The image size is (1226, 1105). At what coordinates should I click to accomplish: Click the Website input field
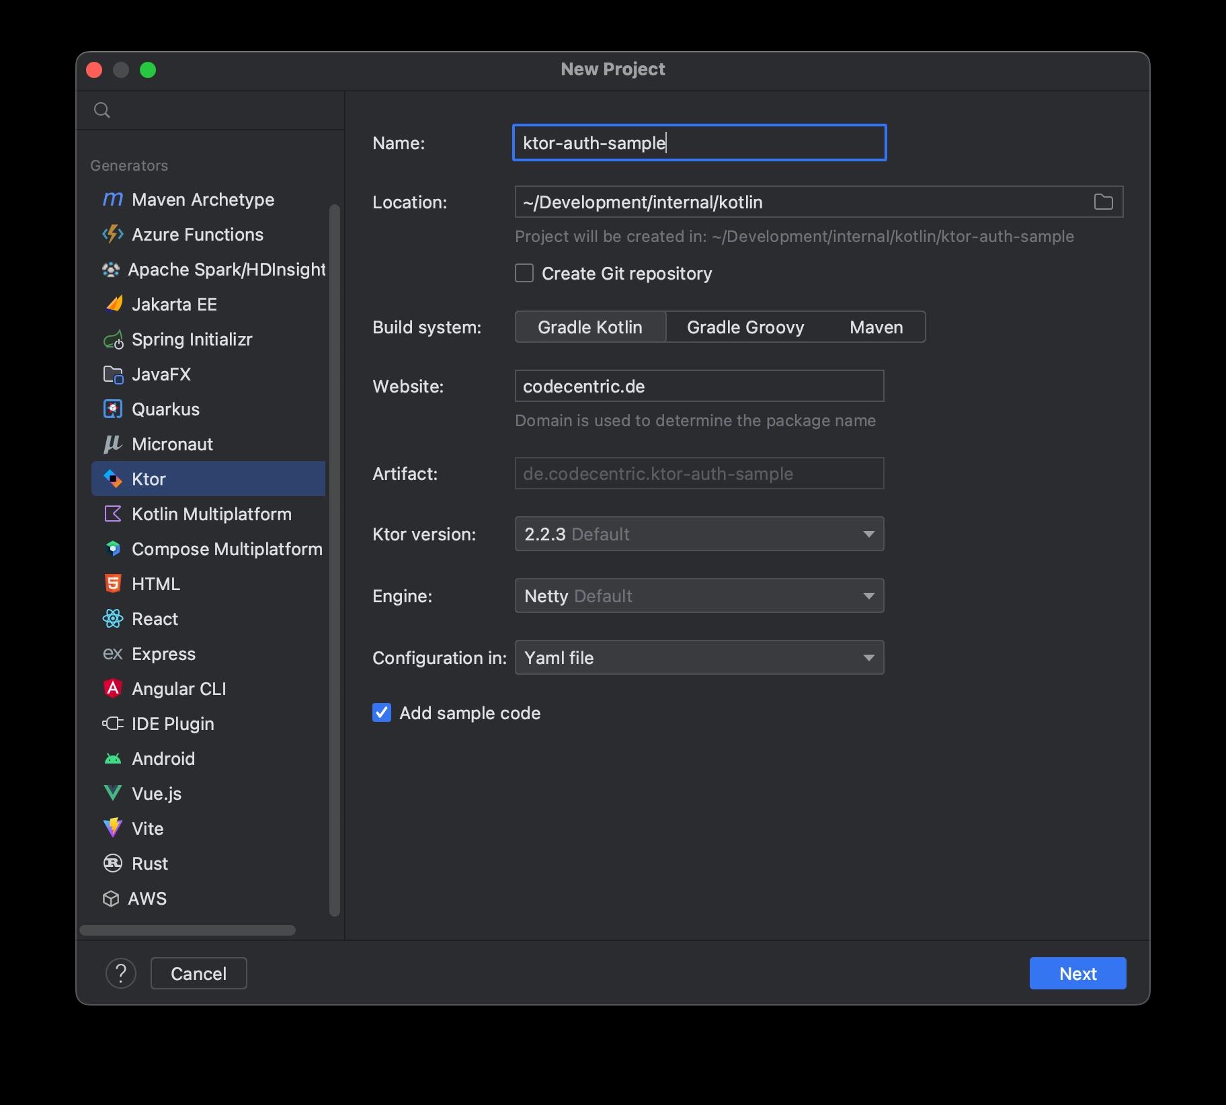click(x=699, y=386)
